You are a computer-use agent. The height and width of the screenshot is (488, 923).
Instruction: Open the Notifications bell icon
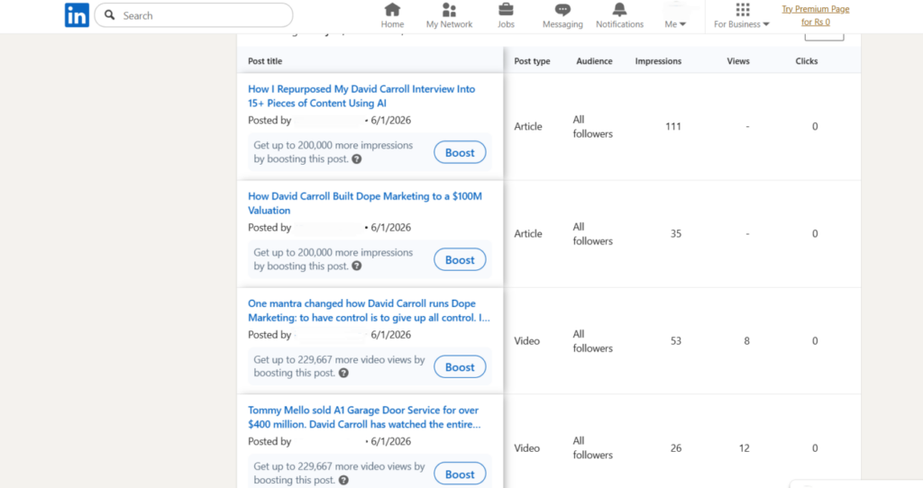(x=619, y=10)
